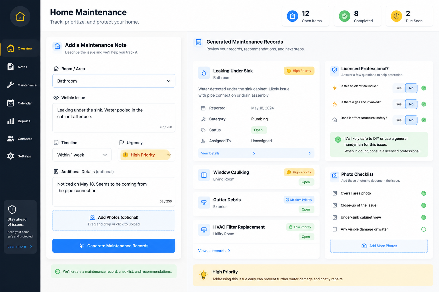439x292 pixels.
Task: Click into the Visible Issue text area
Action: click(114, 118)
